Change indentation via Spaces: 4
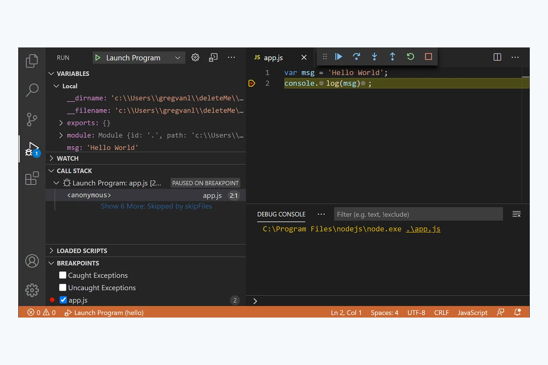Viewport: 548px width, 365px height. (x=385, y=313)
